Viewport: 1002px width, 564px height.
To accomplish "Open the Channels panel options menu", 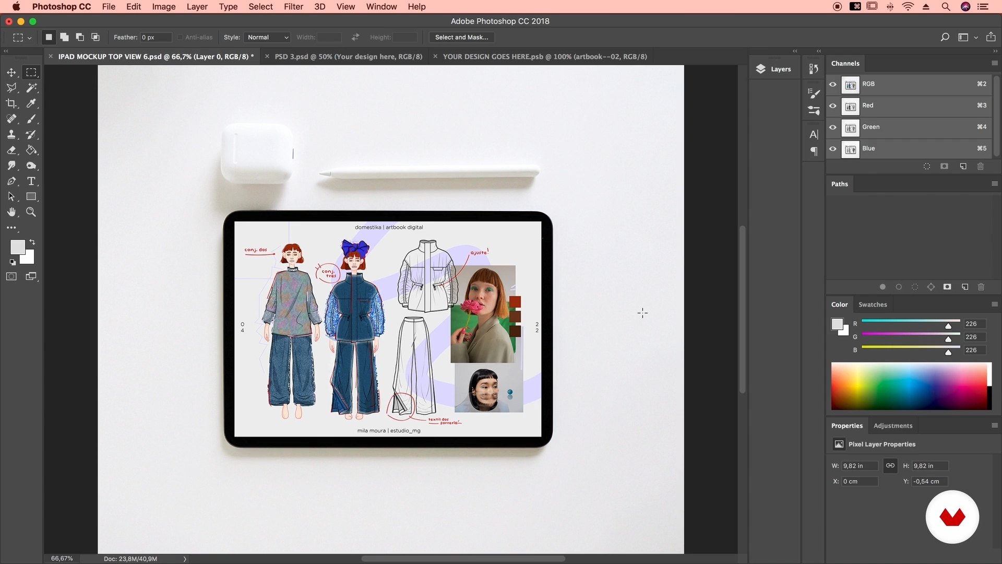I will pos(994,63).
